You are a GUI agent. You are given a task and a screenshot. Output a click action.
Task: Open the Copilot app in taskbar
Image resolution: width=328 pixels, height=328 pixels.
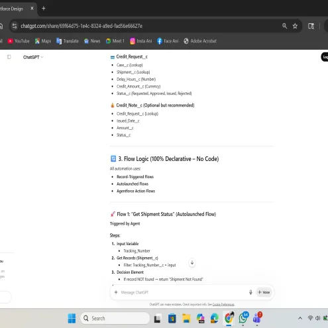pos(200,319)
